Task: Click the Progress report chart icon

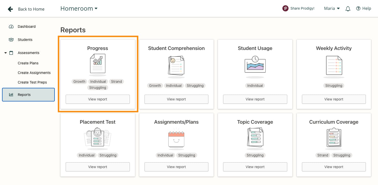Action: coord(98,64)
